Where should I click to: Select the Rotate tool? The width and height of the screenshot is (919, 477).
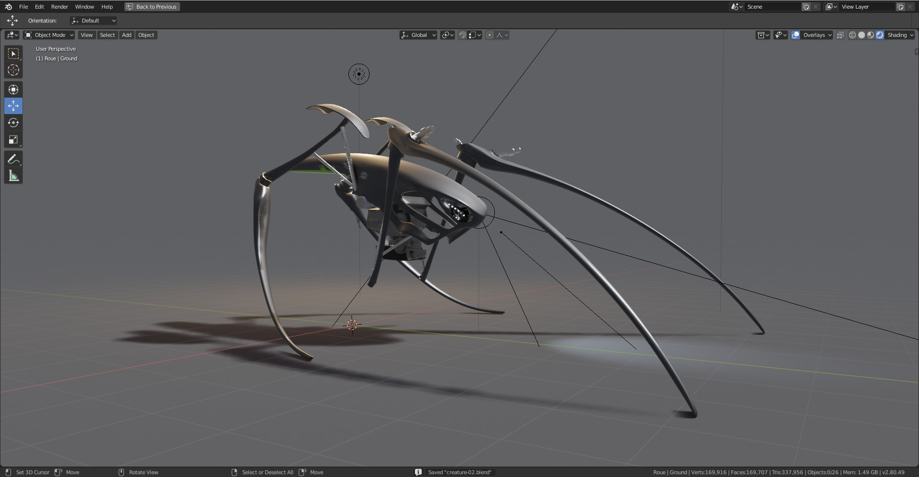(13, 123)
